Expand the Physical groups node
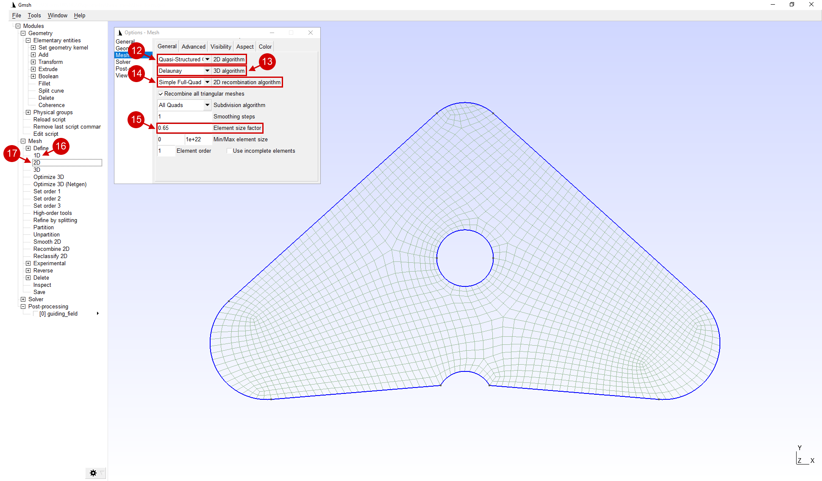This screenshot has width=822, height=481. point(28,113)
